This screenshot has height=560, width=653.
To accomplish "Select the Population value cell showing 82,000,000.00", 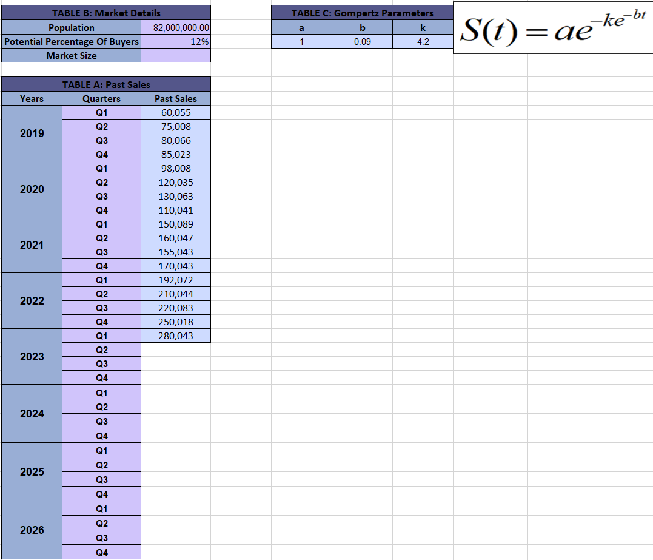I will tap(176, 27).
